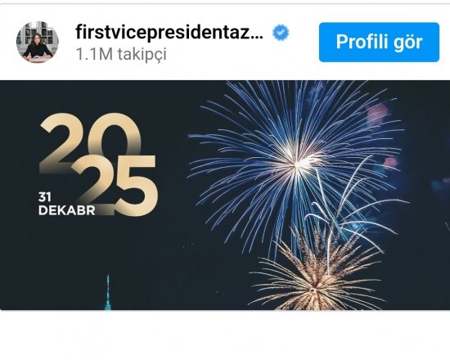Screen dimensions: 450x360
Task: Click the pink blurred firework glow
Action: pos(377,115)
